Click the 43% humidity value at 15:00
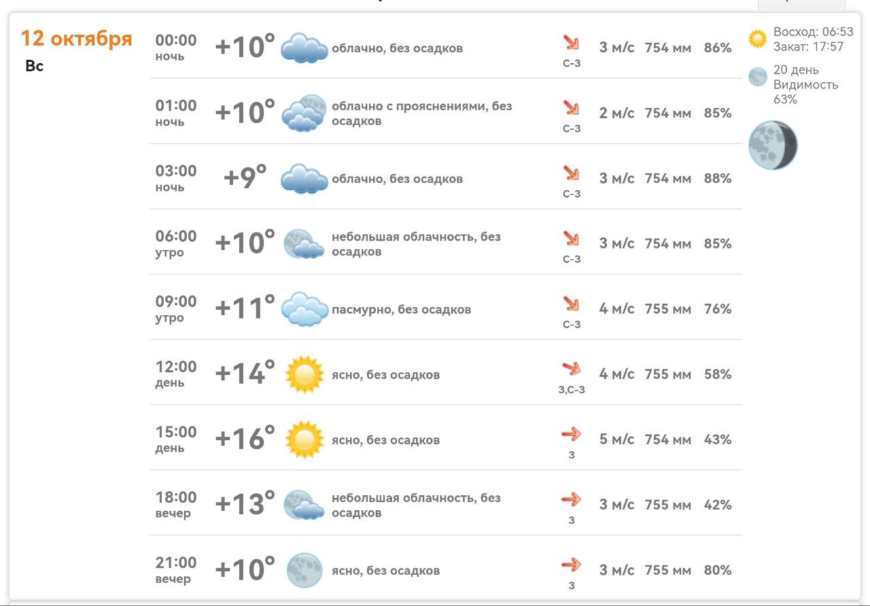The image size is (870, 606). 718,440
